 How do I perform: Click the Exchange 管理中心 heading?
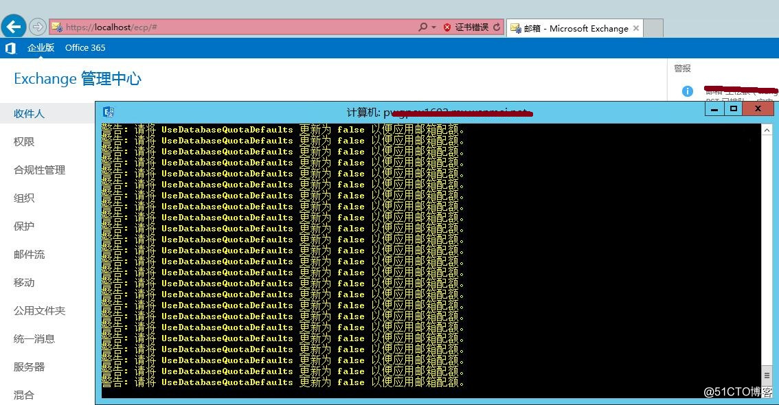coord(78,78)
